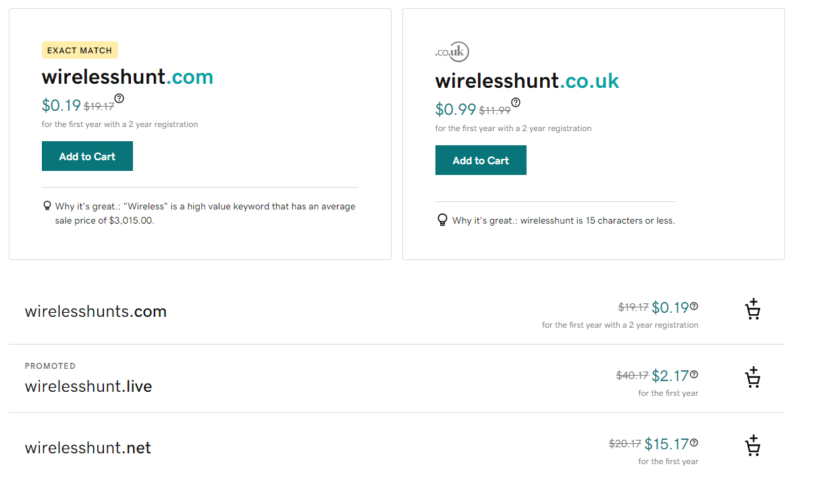Click cart icon beside wirelesshunt.net

753,446
